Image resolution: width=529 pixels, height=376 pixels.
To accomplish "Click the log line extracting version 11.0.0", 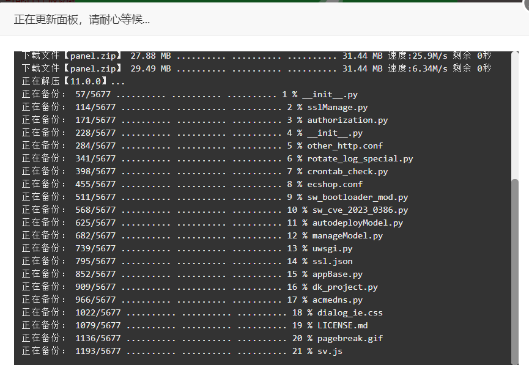I will [x=73, y=81].
